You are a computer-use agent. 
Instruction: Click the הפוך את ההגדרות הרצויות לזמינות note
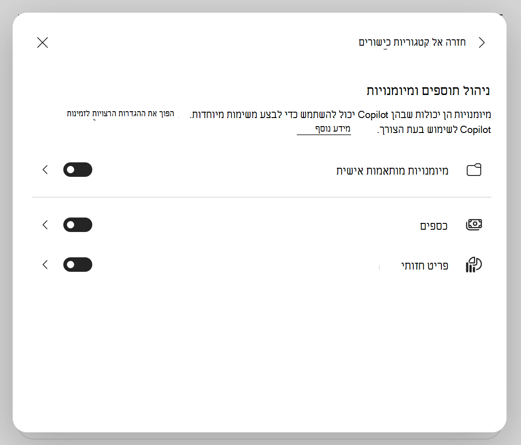click(x=120, y=114)
